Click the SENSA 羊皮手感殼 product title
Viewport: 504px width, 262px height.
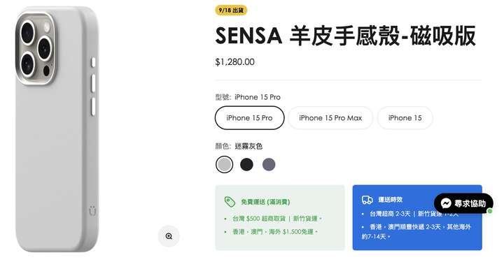click(345, 36)
